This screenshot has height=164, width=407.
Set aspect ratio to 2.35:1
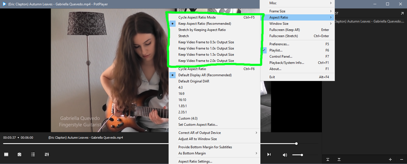tap(214, 112)
